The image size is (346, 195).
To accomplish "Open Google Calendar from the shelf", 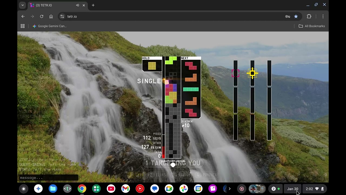I will (x=198, y=189).
